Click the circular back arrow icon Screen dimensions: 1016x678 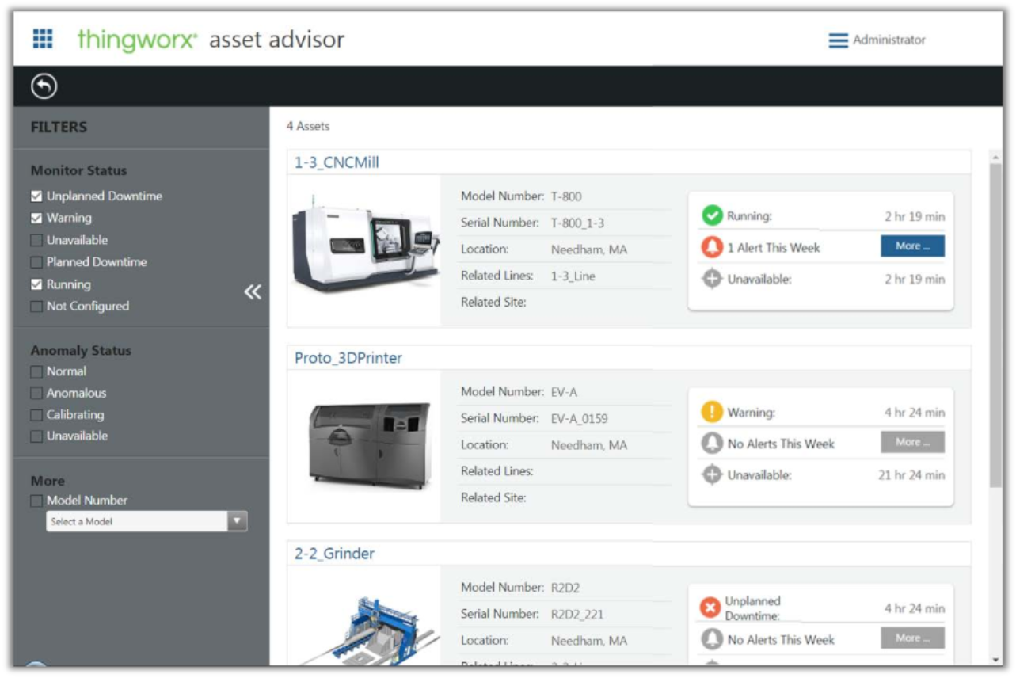click(x=44, y=86)
